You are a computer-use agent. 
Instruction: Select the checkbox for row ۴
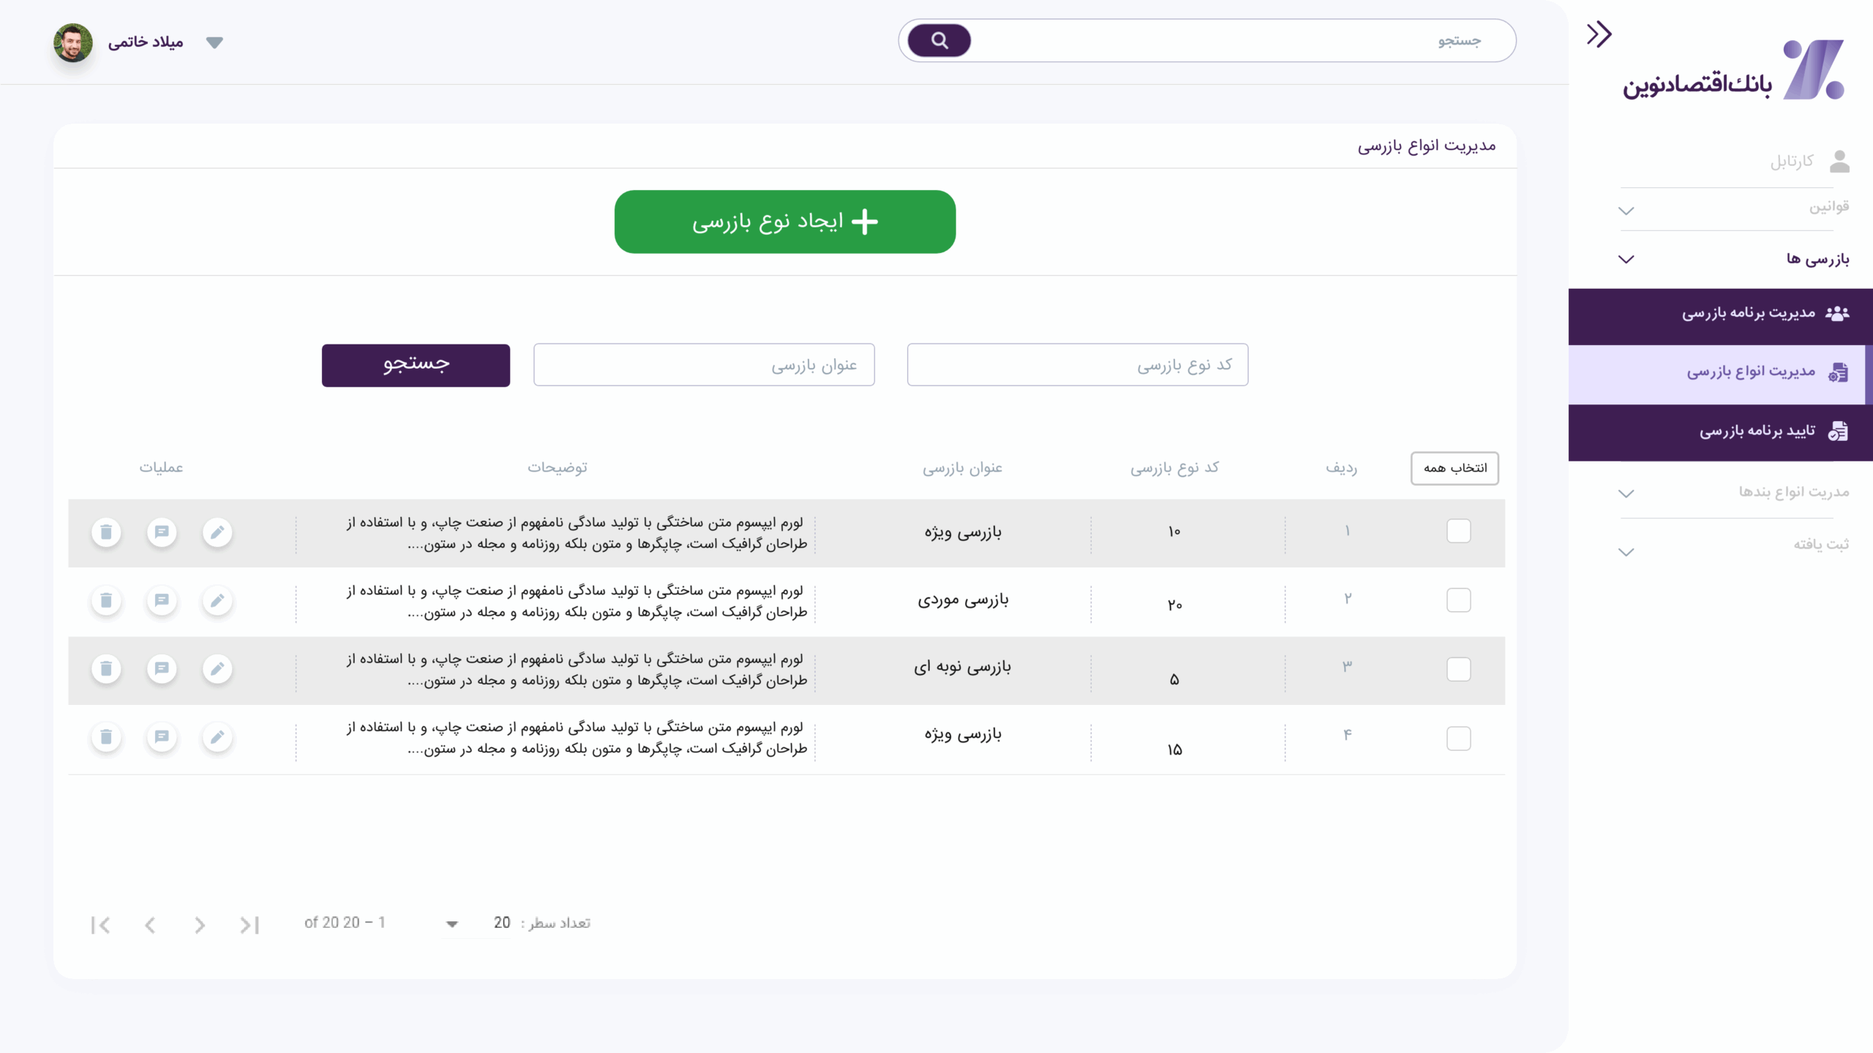tap(1458, 738)
